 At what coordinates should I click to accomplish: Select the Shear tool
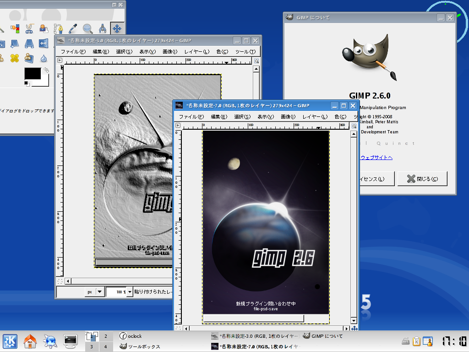click(15, 44)
